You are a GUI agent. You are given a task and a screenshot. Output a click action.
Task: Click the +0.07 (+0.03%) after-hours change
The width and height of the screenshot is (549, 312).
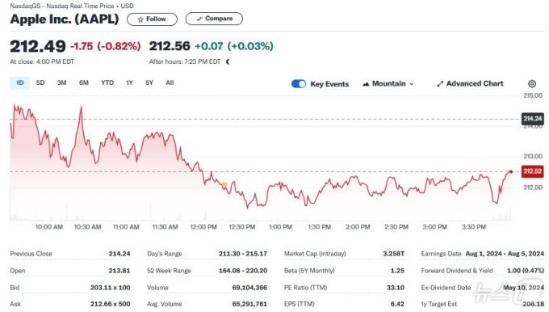click(234, 46)
